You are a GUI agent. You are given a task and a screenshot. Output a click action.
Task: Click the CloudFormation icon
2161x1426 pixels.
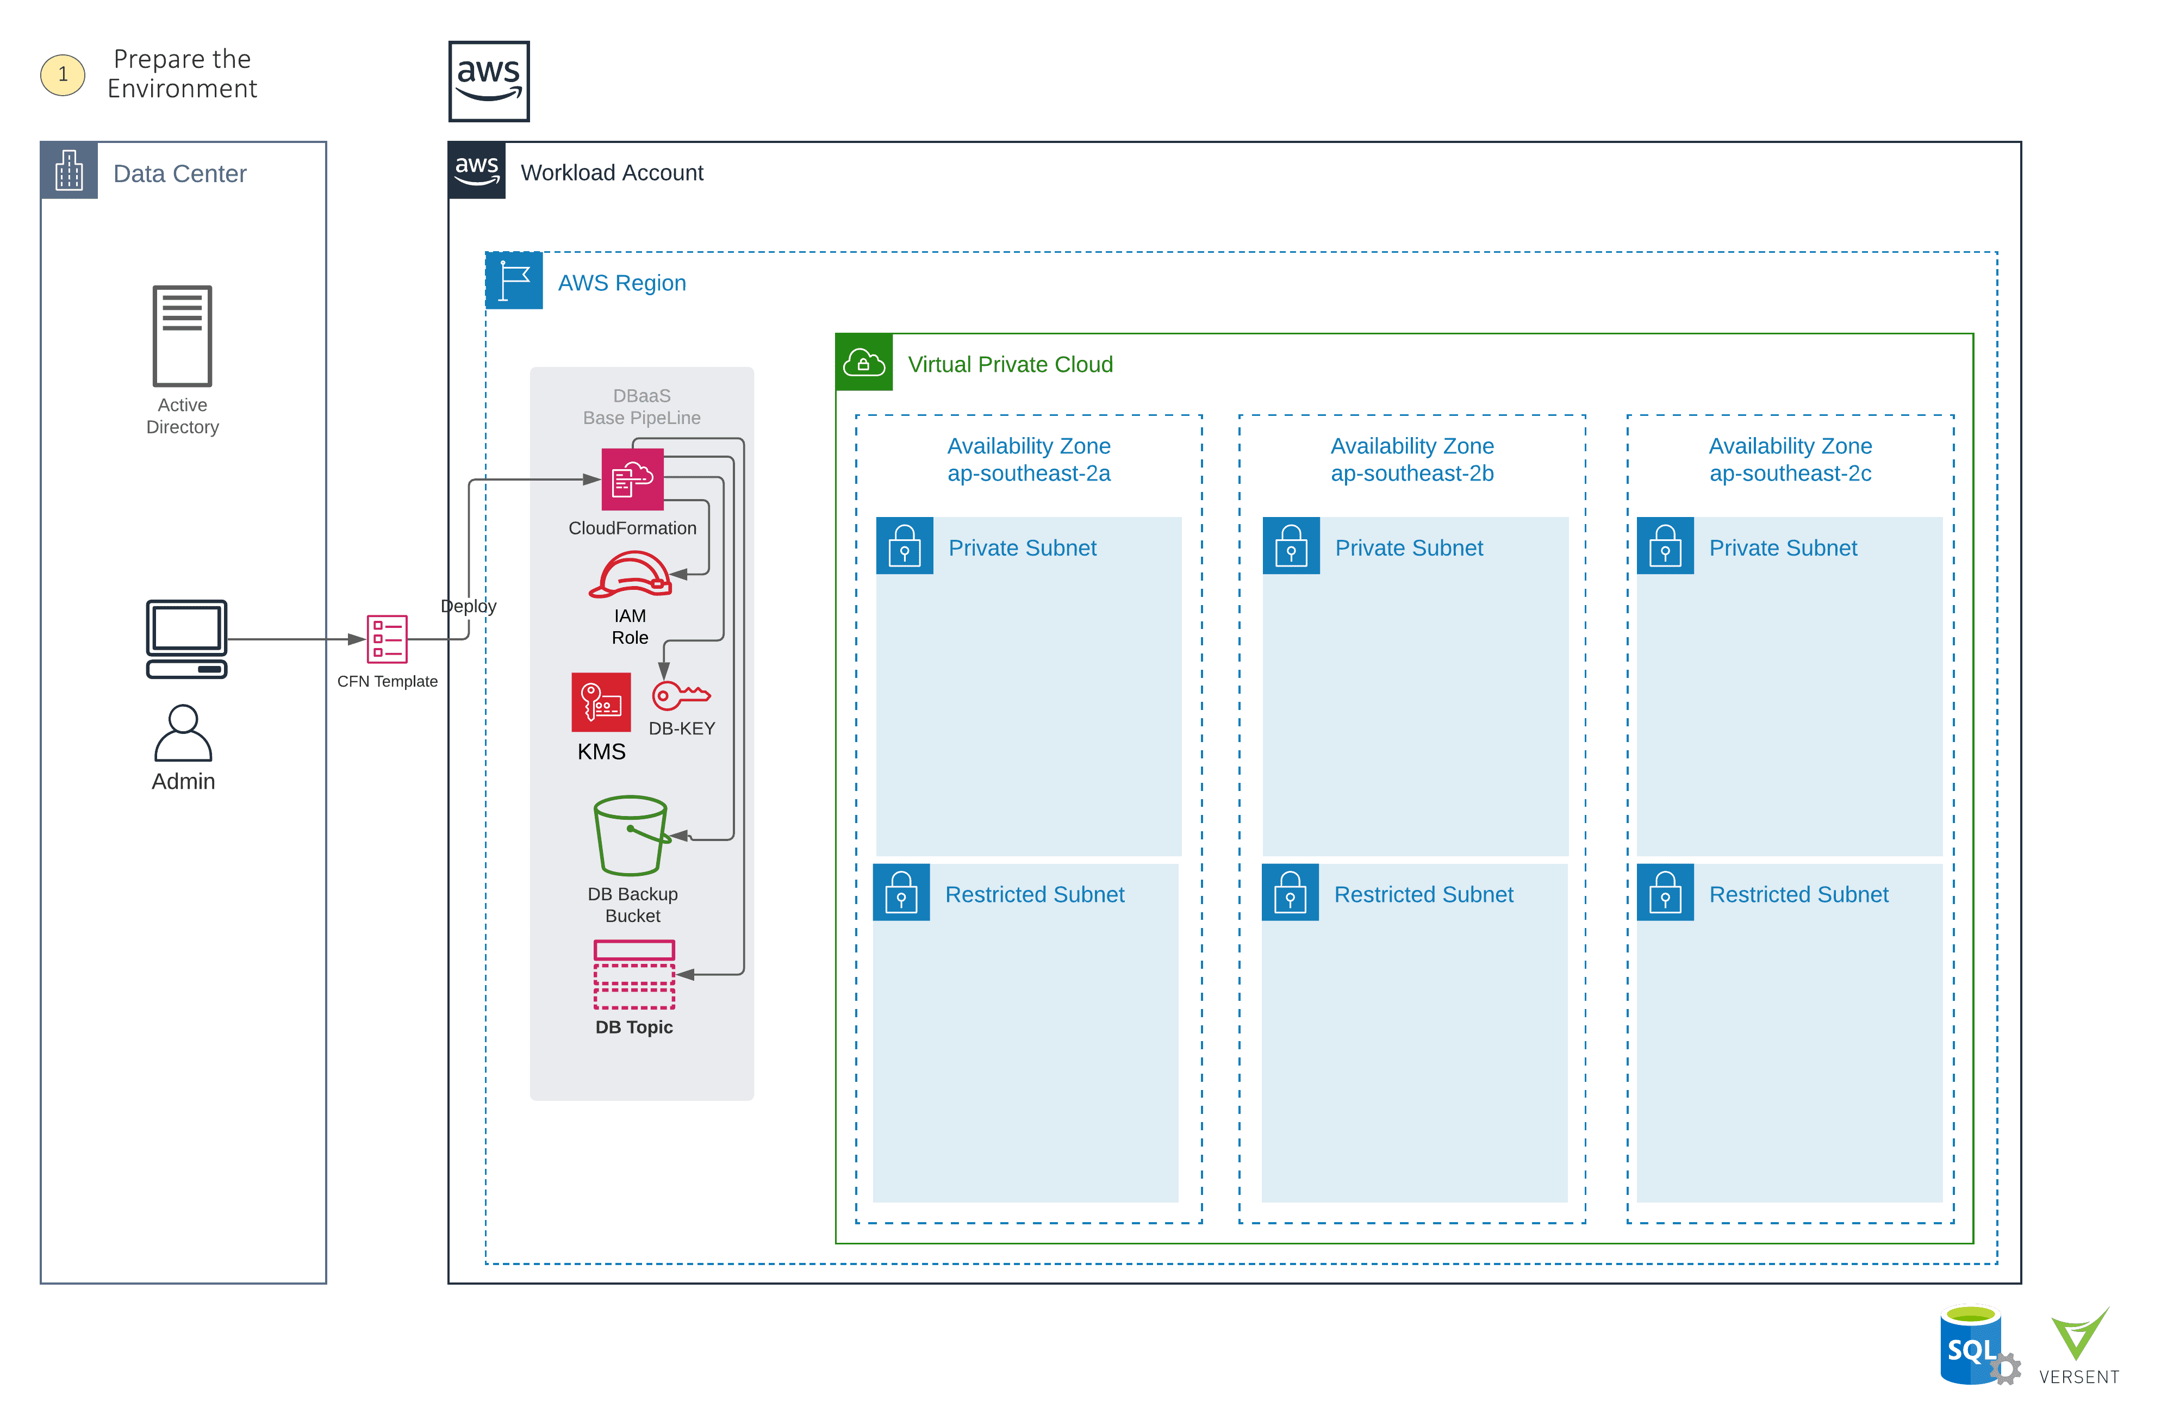tap(632, 480)
